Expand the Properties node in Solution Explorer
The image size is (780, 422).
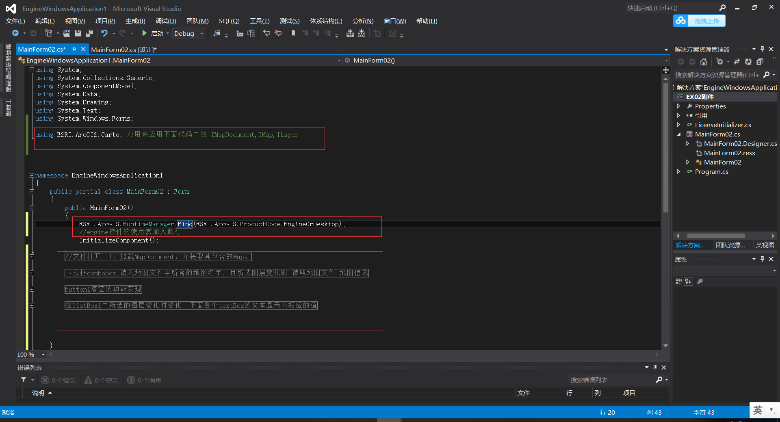click(678, 106)
